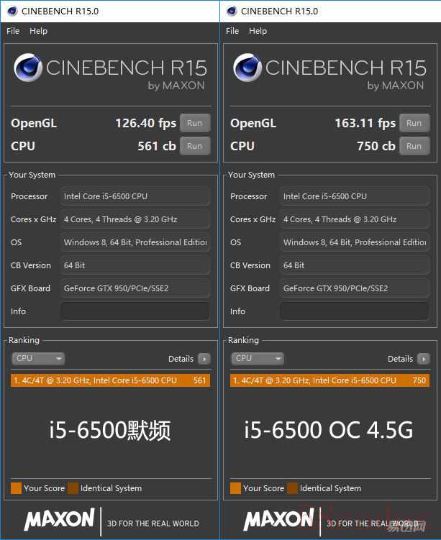The height and width of the screenshot is (540, 441).
Task: Expand CPU ranking dropdown in left window
Action: tap(38, 359)
